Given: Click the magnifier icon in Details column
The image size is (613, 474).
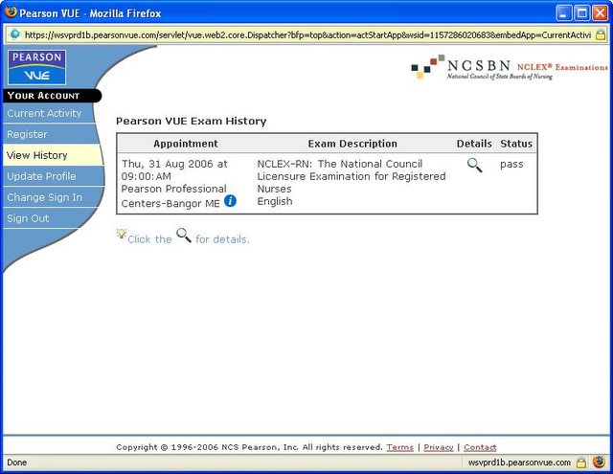Looking at the screenshot, I should click(474, 165).
